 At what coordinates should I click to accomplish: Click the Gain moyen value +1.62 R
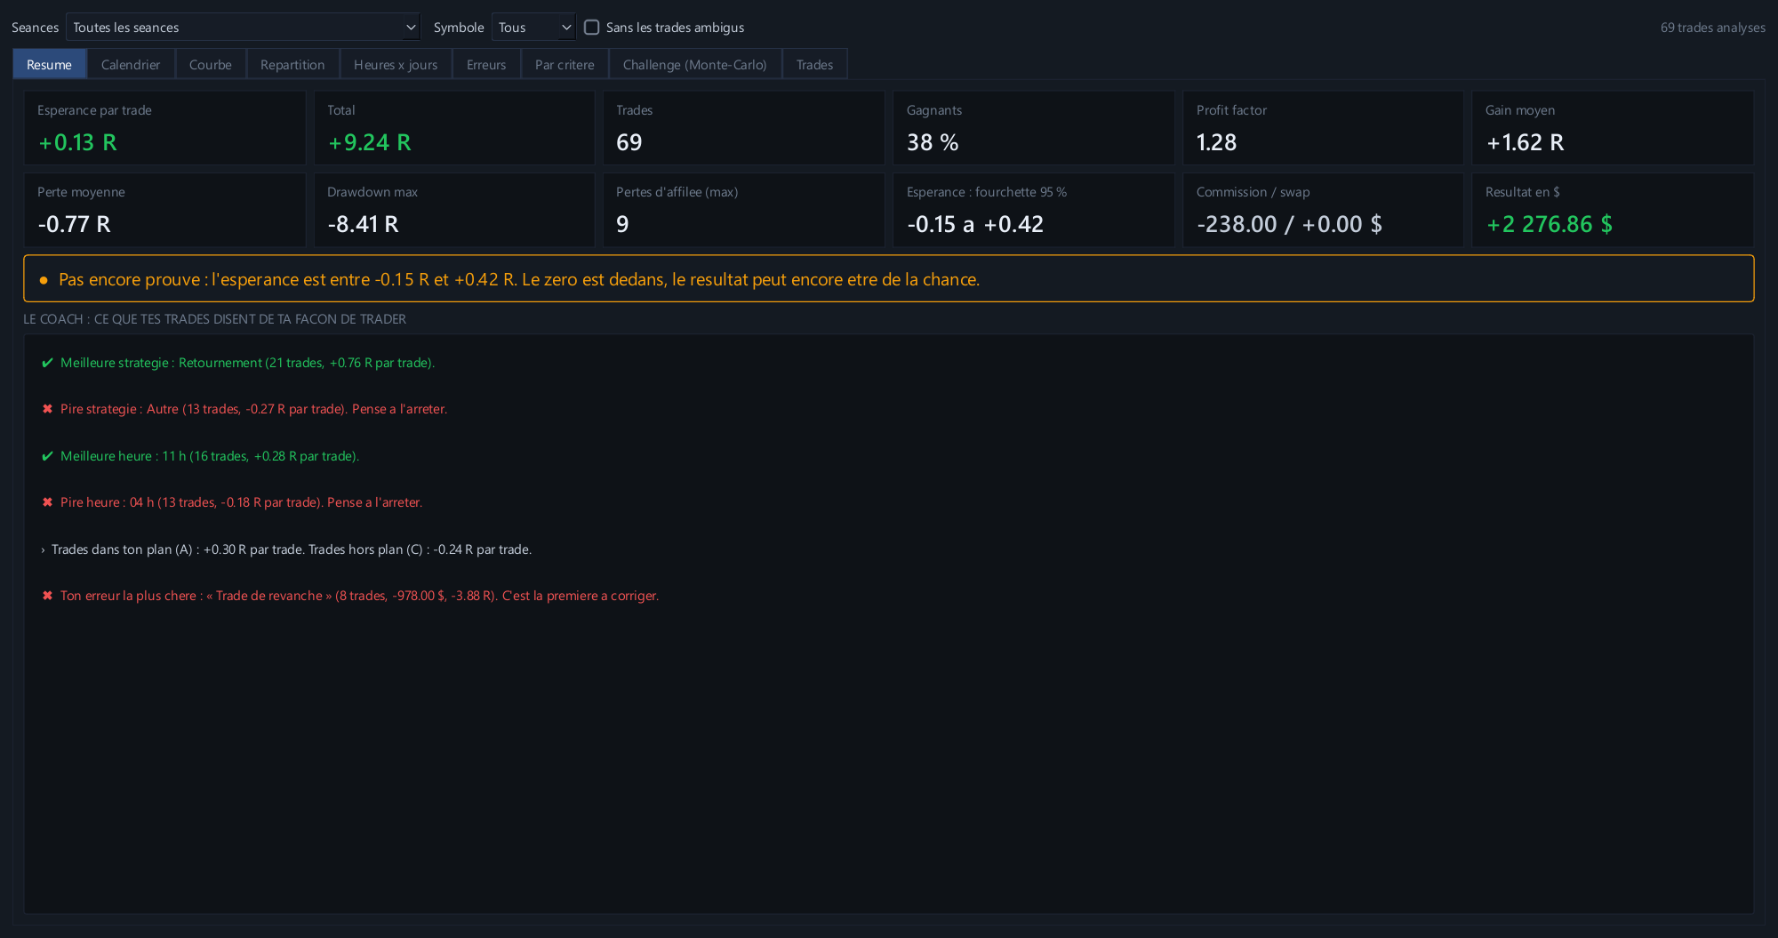1525,142
